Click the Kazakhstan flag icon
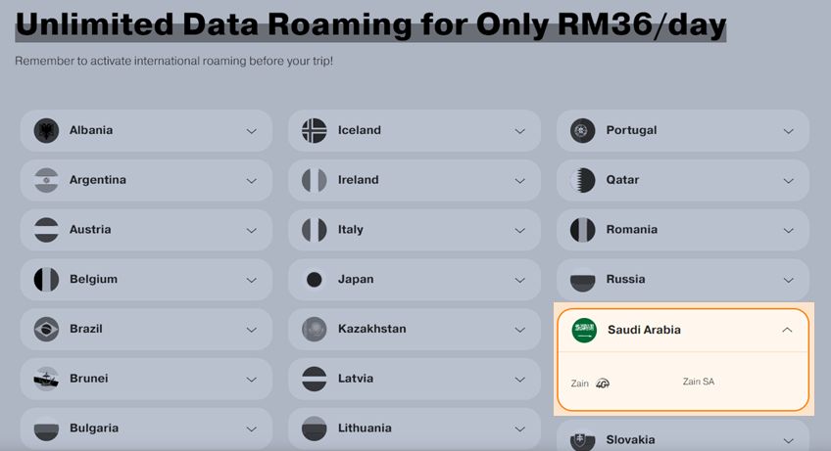Viewport: 831px width, 451px height. 315,330
